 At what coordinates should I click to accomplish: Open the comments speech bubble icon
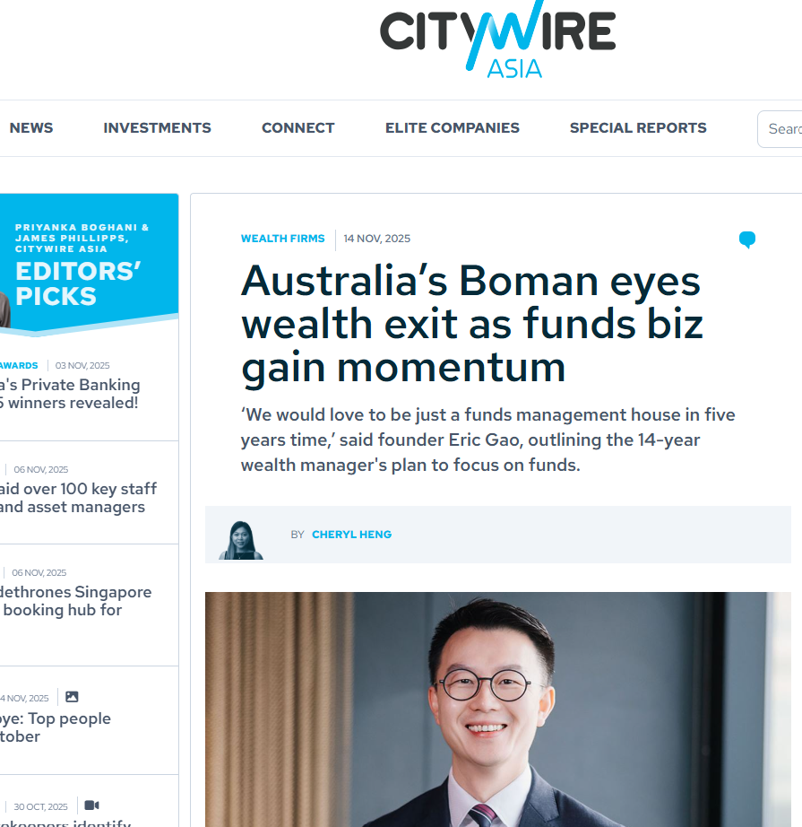click(x=746, y=239)
